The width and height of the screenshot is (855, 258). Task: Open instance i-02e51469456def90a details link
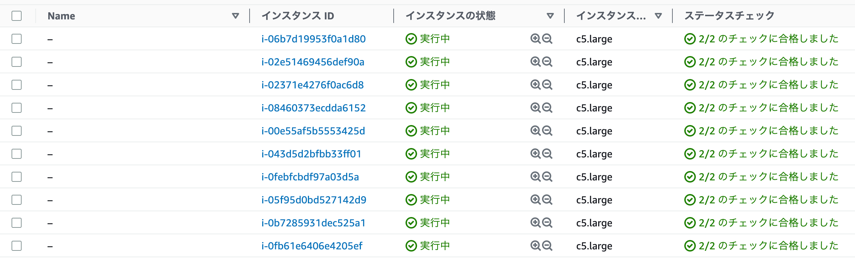[x=313, y=61]
